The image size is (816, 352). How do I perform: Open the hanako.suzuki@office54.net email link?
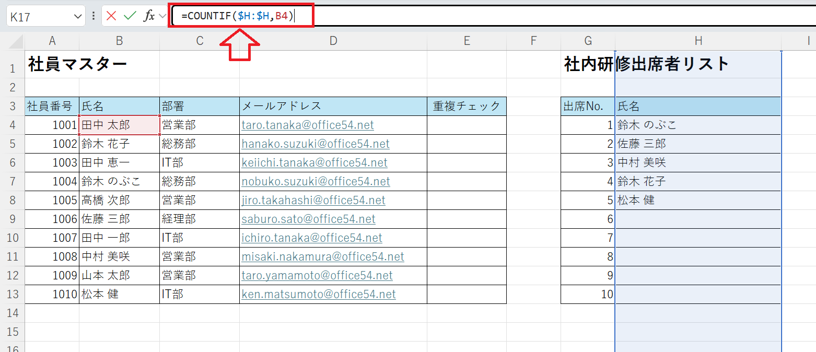(316, 144)
